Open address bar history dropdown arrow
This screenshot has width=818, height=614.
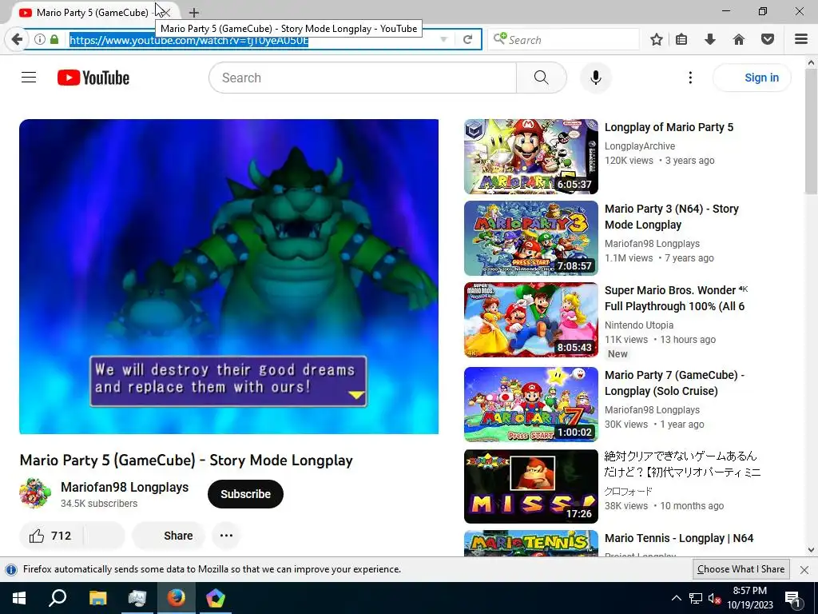[x=443, y=40]
